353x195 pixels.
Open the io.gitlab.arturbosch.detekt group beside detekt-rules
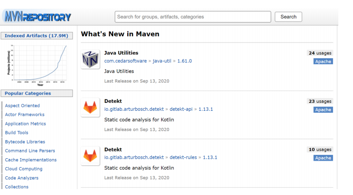click(134, 157)
